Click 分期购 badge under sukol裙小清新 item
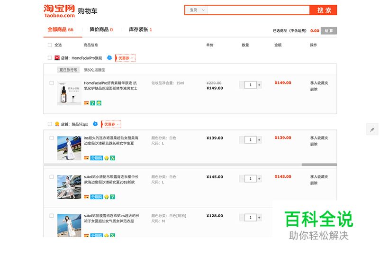The height and width of the screenshot is (258, 379). click(x=97, y=197)
